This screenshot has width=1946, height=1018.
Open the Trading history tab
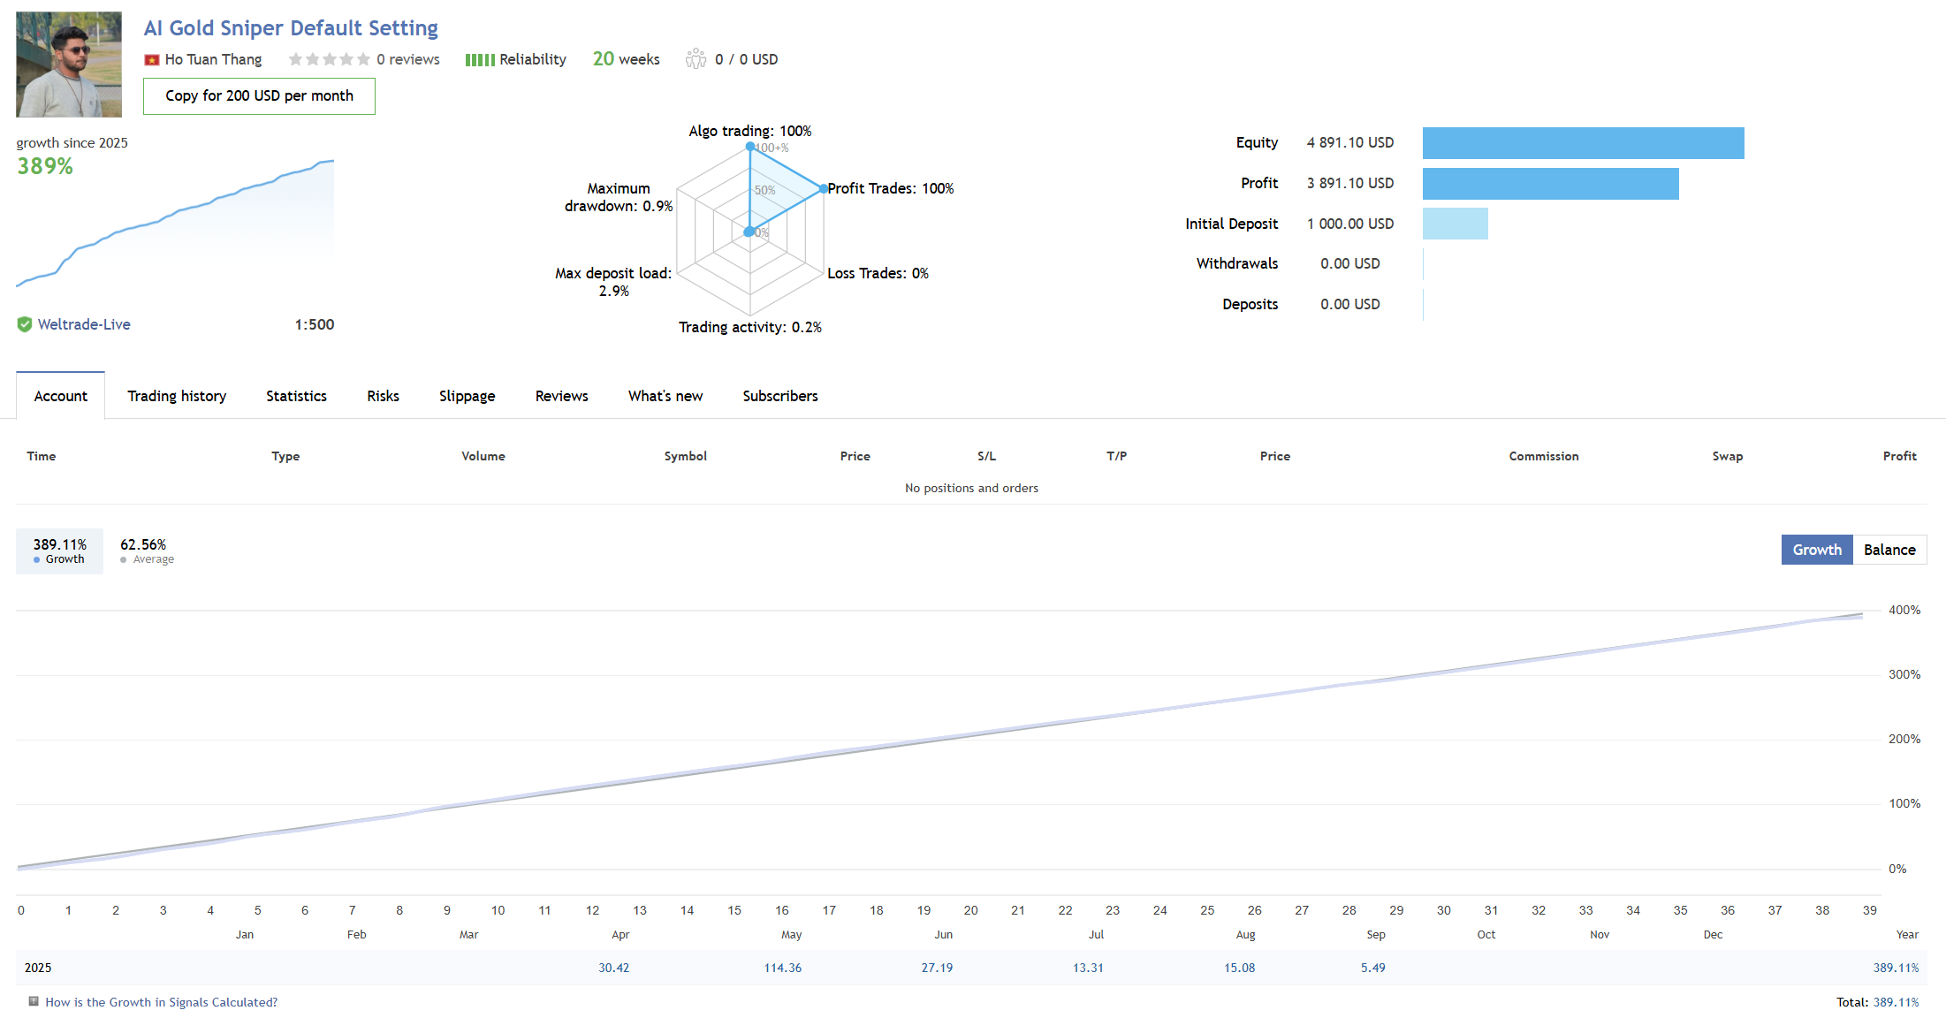point(177,396)
